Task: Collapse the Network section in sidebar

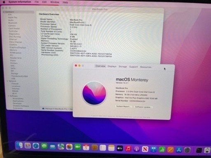Action: tap(7, 81)
